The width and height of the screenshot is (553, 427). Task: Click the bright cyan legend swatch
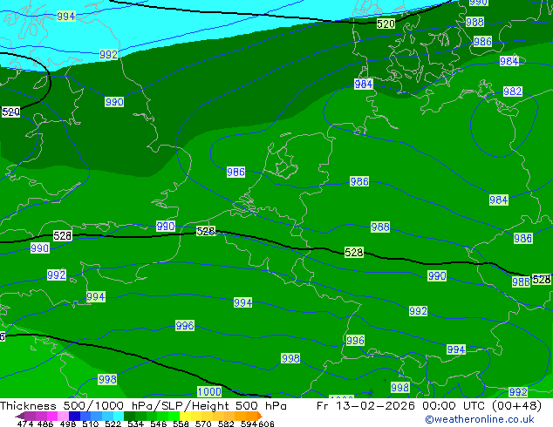(x=119, y=416)
